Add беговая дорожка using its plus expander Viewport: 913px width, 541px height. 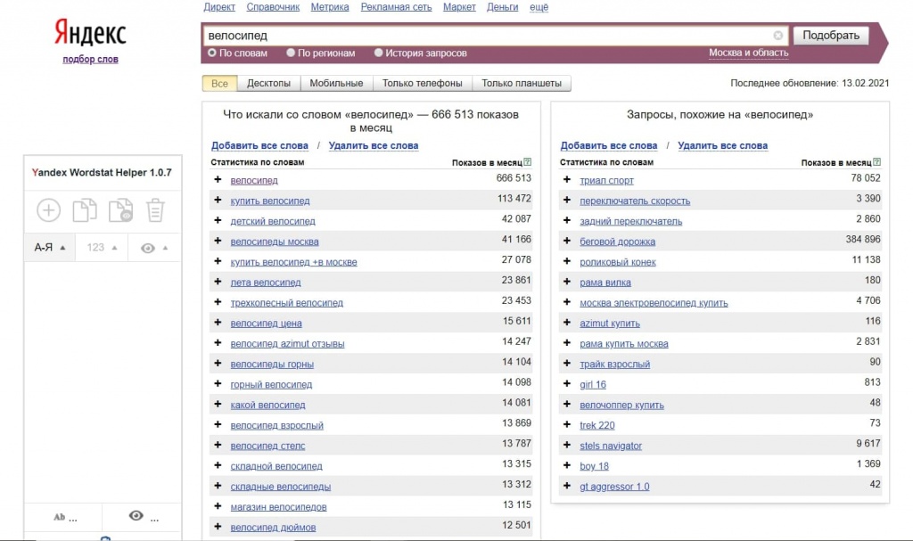[567, 241]
